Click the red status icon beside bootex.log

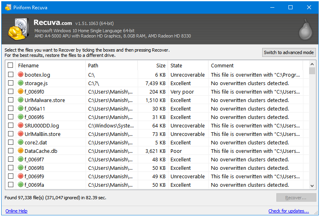pos(21,74)
